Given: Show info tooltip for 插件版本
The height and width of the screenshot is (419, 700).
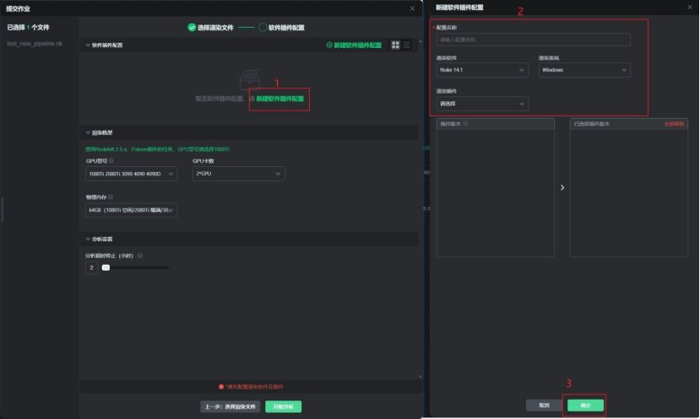Looking at the screenshot, I should [465, 123].
